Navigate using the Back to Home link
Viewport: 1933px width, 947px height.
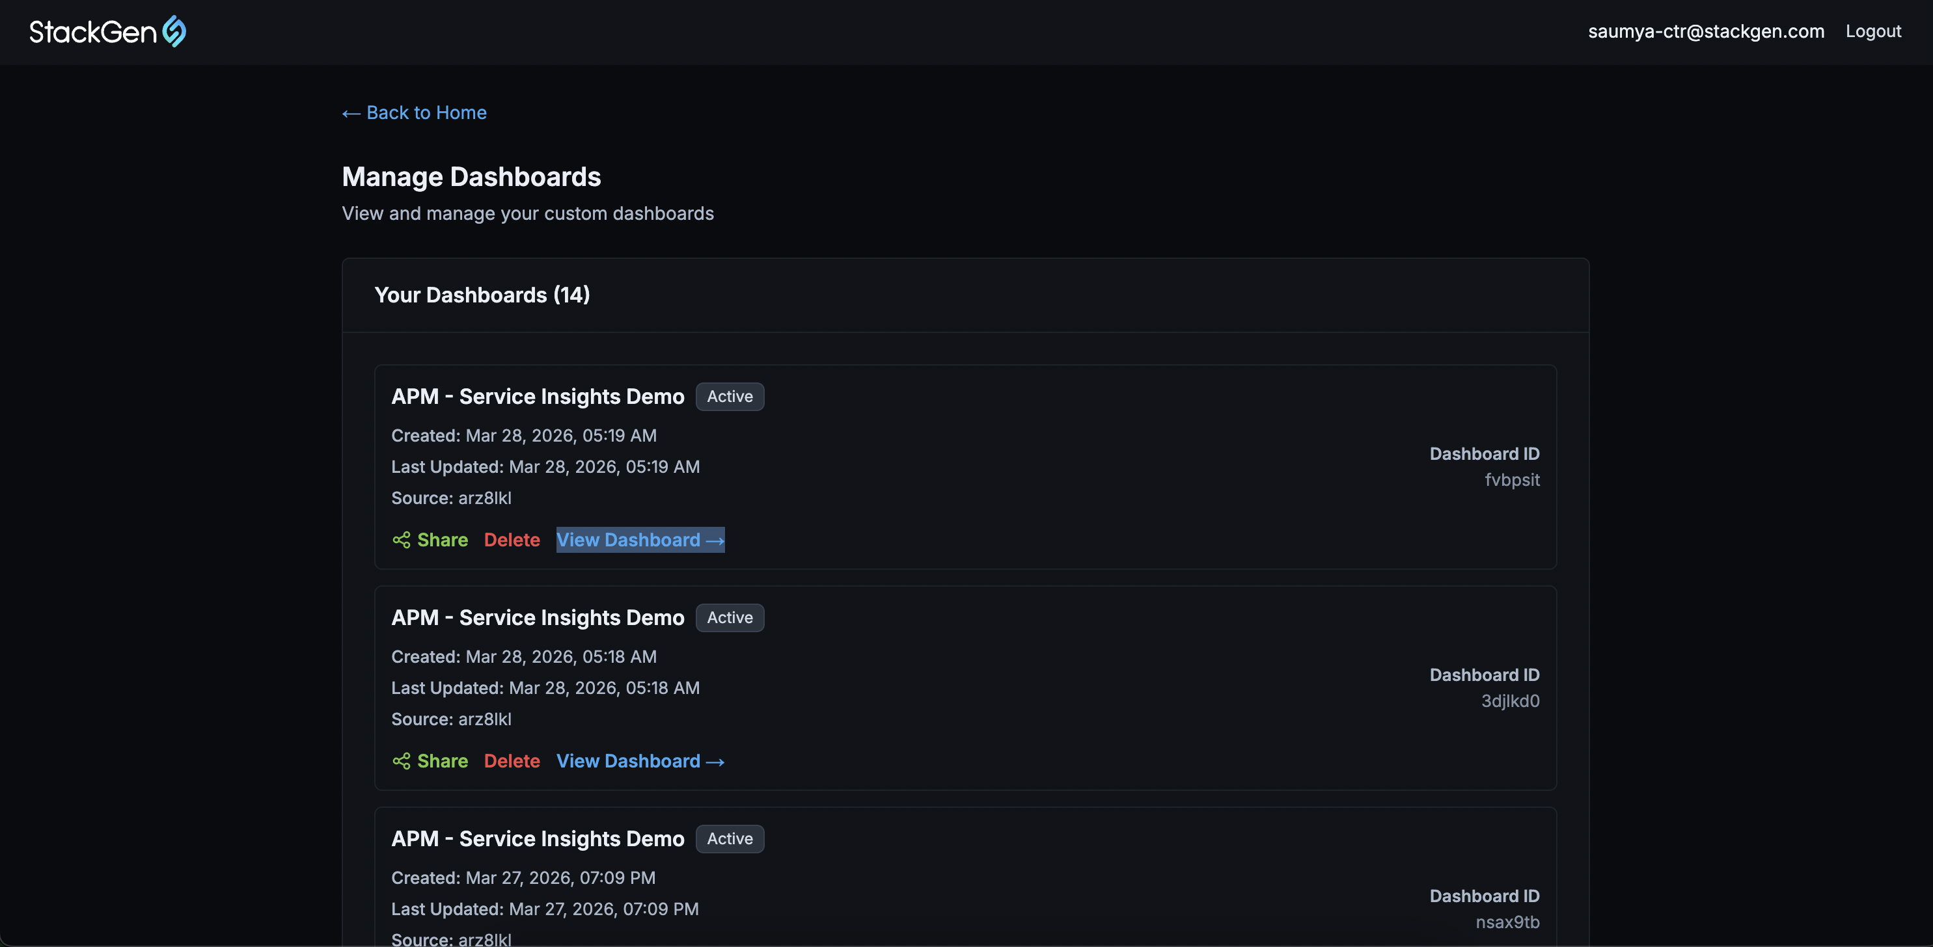click(426, 113)
